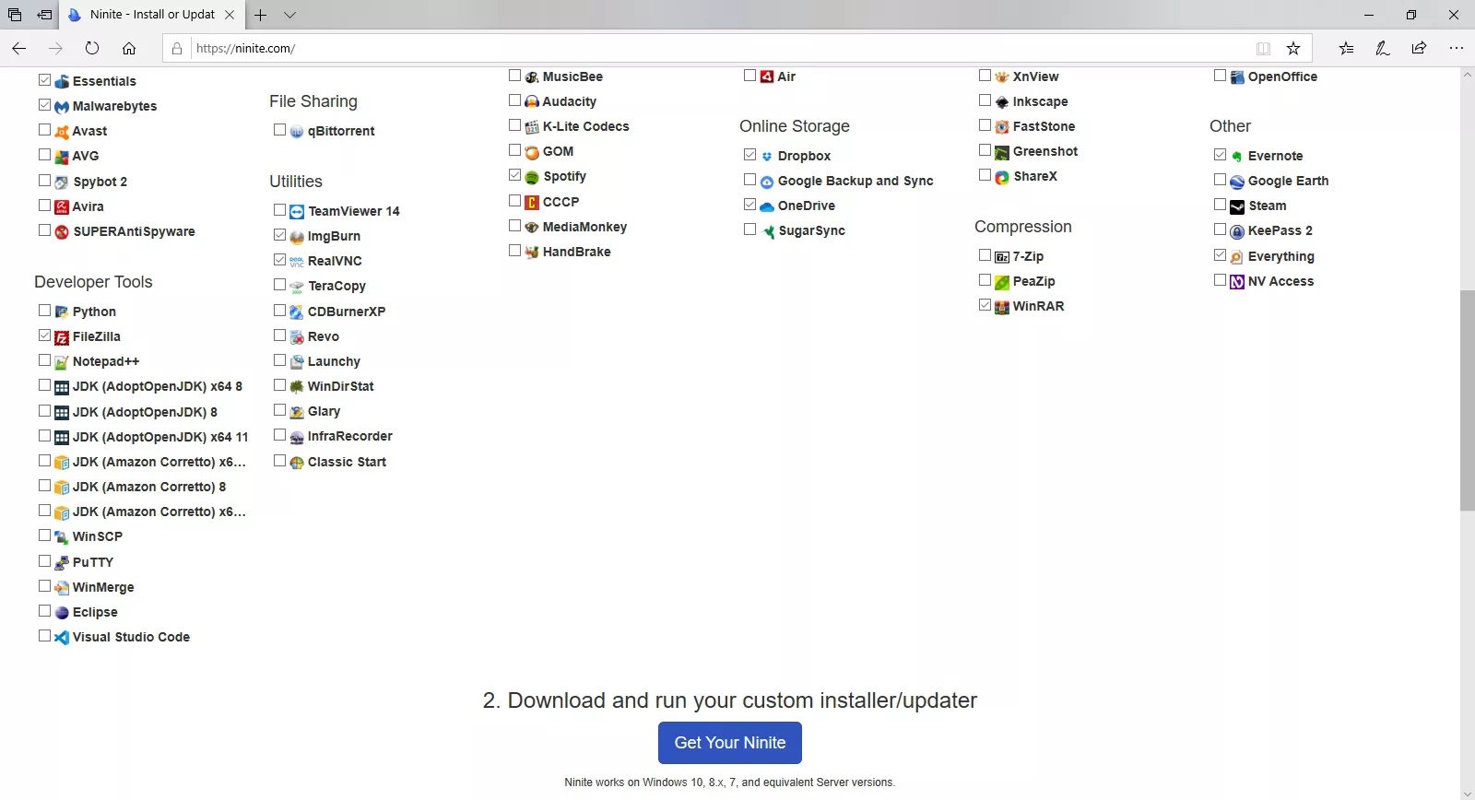
Task: Click the Evernote app icon
Action: pyautogui.click(x=1237, y=157)
